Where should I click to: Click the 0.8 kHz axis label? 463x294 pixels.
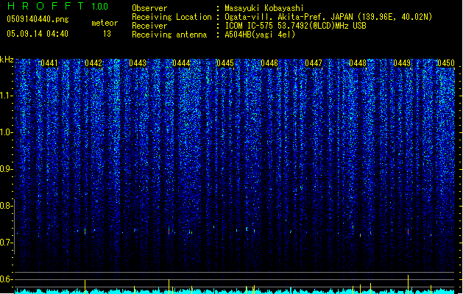(7, 206)
